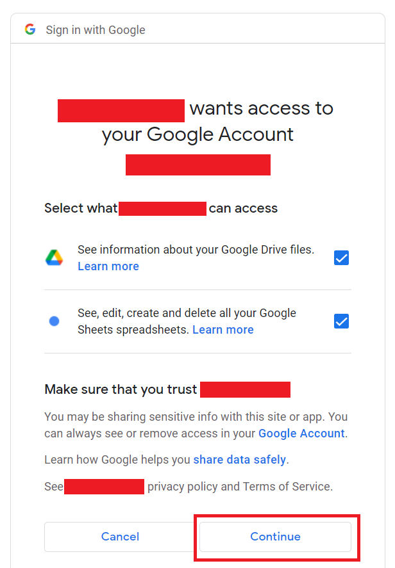395x568 pixels.
Task: Cancel the access request
Action: pos(120,537)
